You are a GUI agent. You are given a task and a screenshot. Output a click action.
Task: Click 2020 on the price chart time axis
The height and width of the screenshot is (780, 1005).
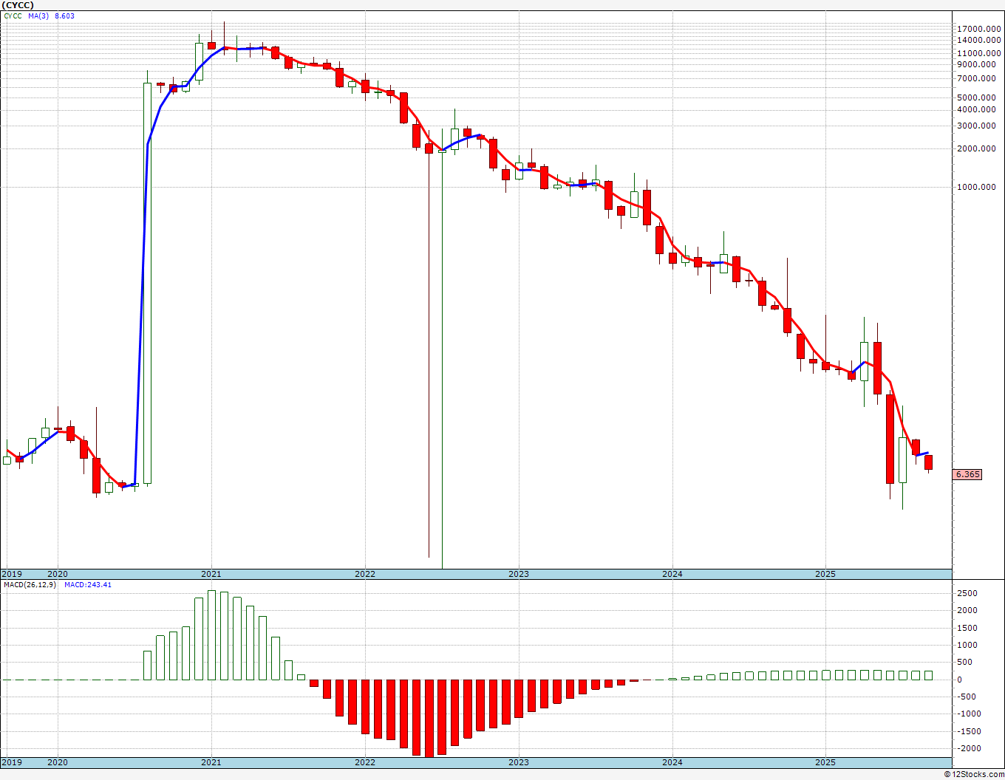[x=58, y=574]
